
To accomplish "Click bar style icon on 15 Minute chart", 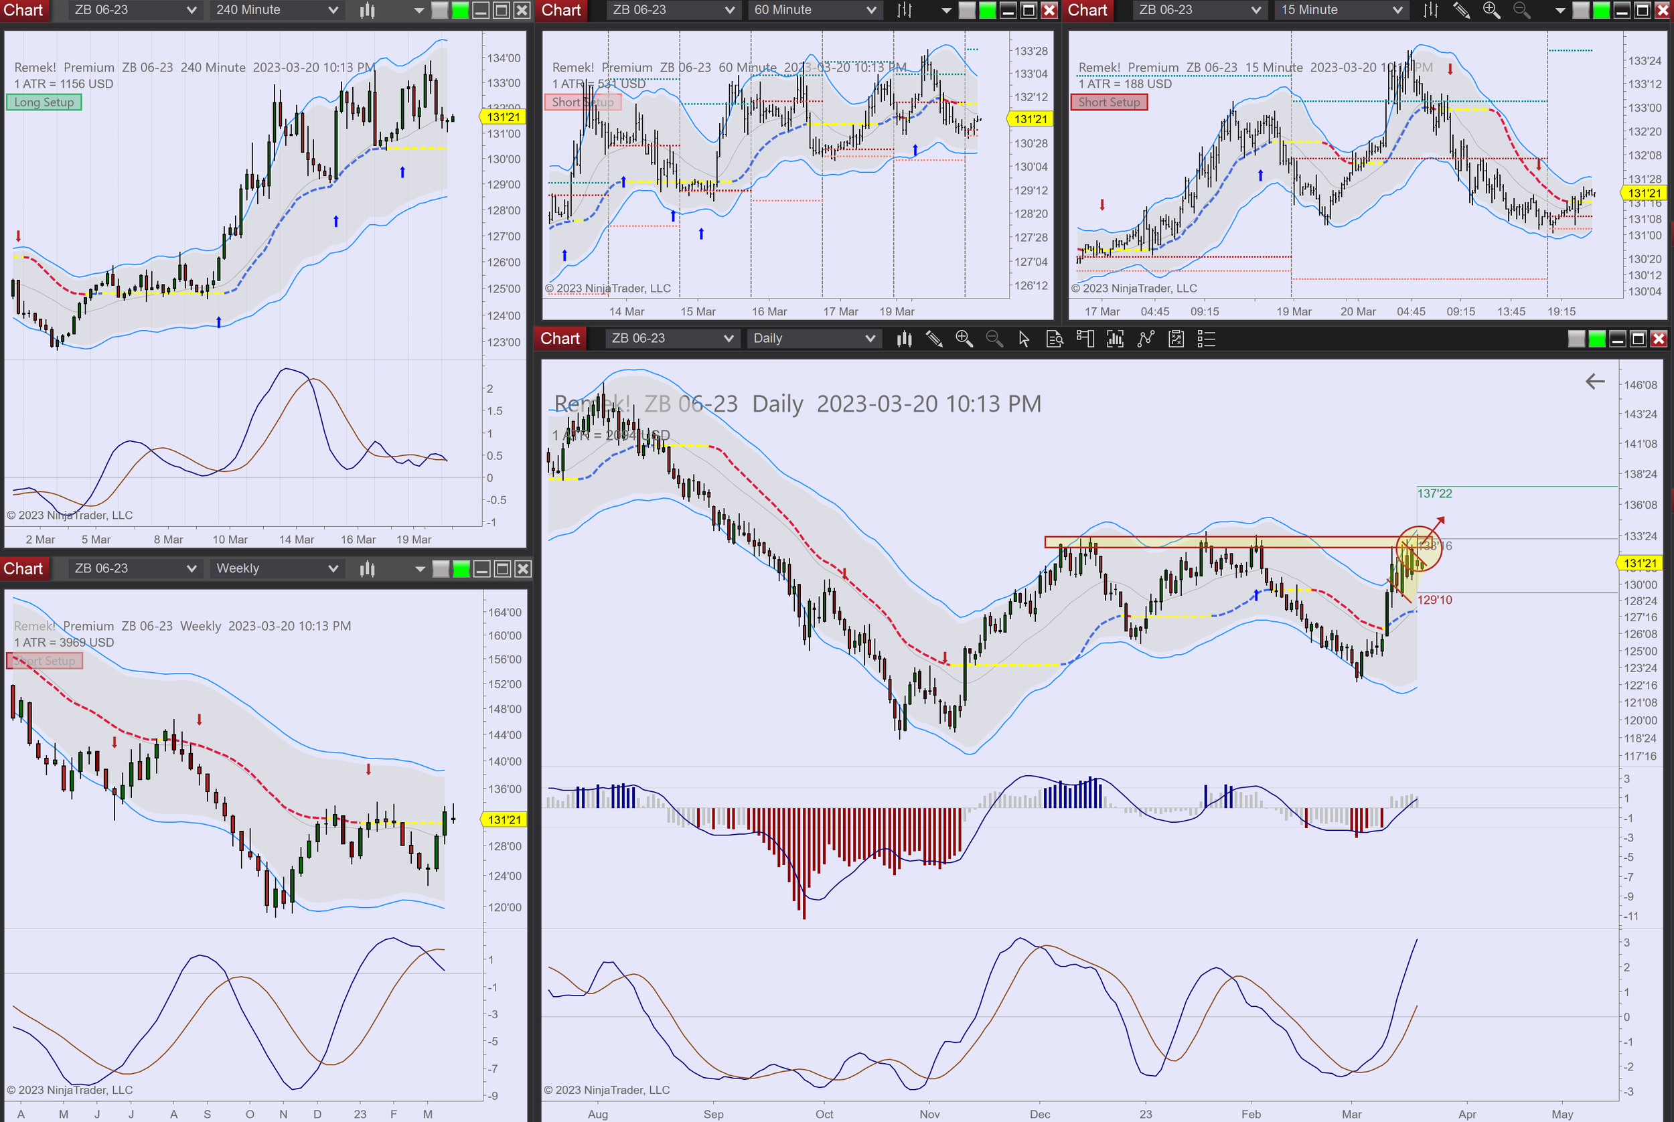I will 1431,10.
